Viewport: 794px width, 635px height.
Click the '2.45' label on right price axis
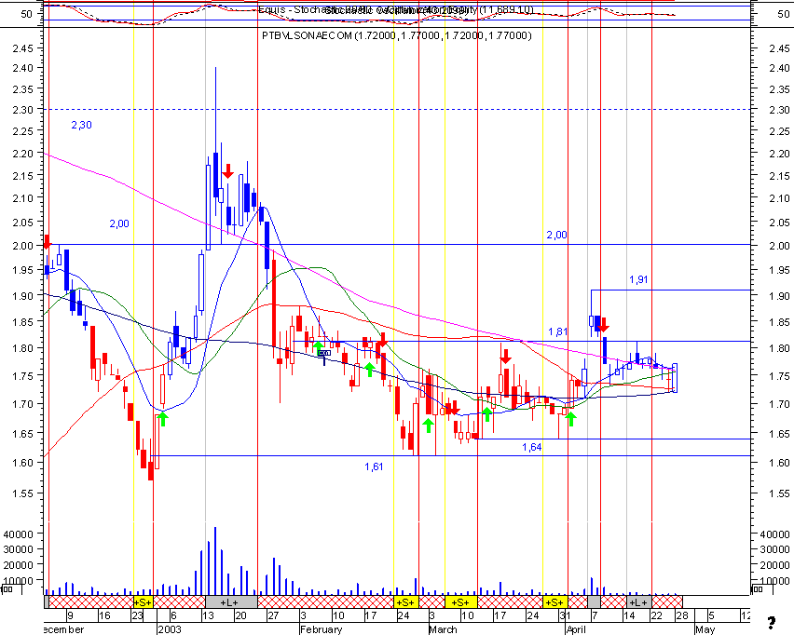[779, 48]
